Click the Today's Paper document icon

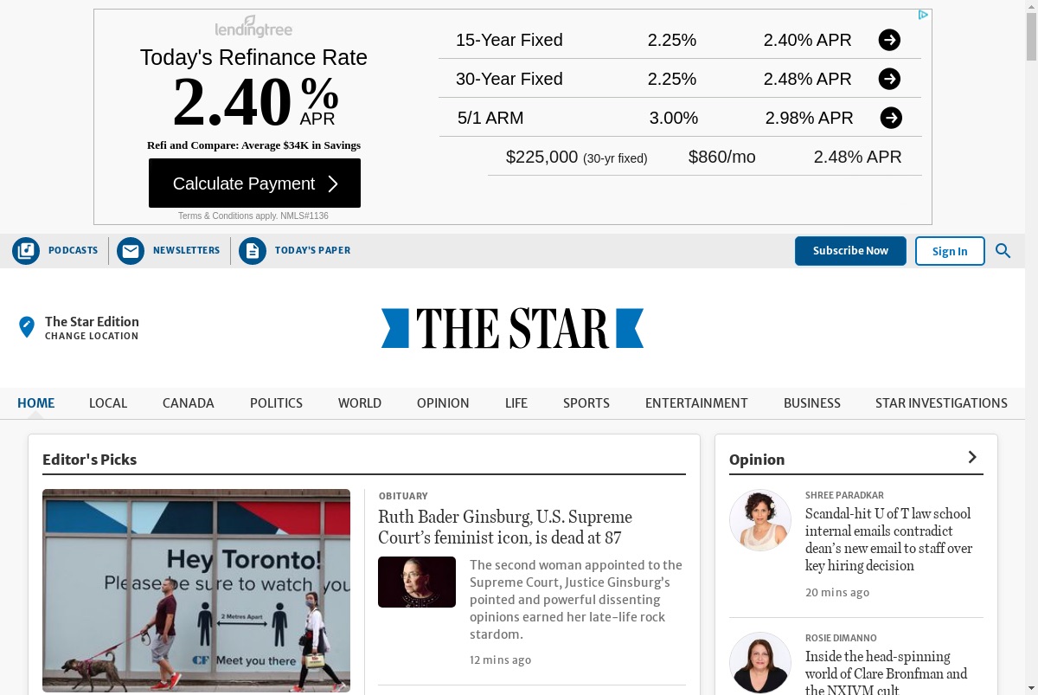pyautogui.click(x=253, y=251)
